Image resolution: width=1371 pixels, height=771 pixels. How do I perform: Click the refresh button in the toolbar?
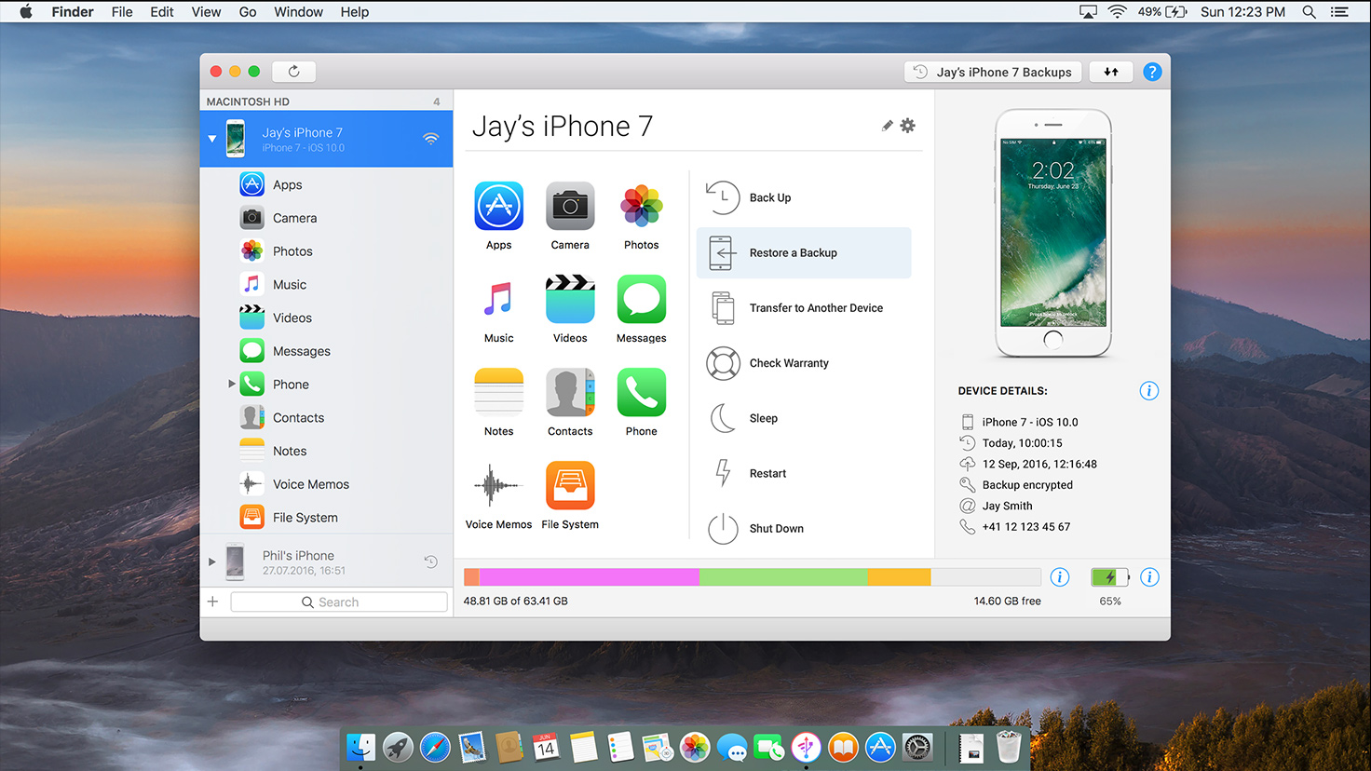(x=293, y=72)
